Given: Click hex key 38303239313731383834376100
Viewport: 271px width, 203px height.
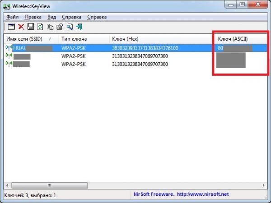Looking at the screenshot, I should coord(145,48).
